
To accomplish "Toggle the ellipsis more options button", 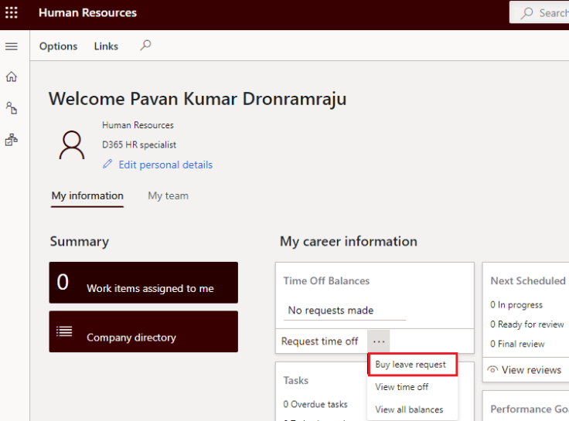I will click(x=378, y=341).
